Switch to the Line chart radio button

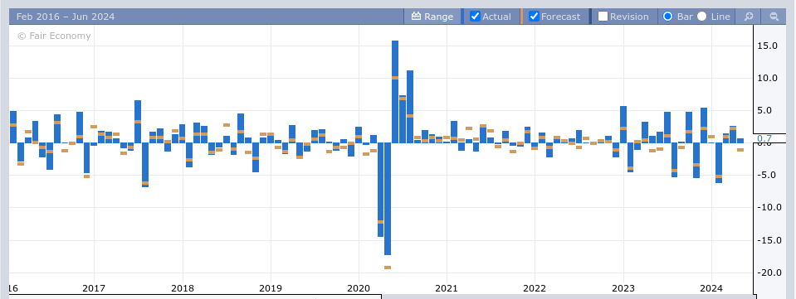point(701,17)
